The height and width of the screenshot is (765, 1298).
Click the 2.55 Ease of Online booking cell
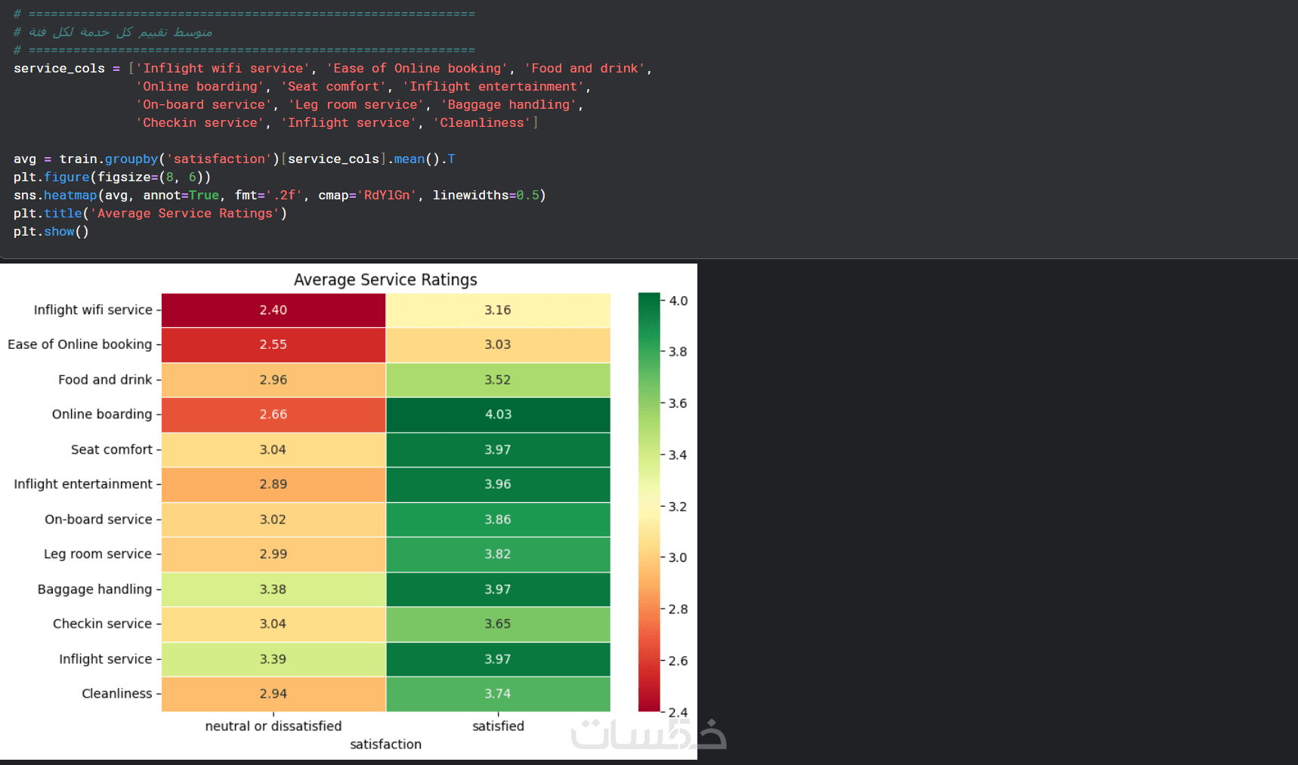click(x=273, y=344)
